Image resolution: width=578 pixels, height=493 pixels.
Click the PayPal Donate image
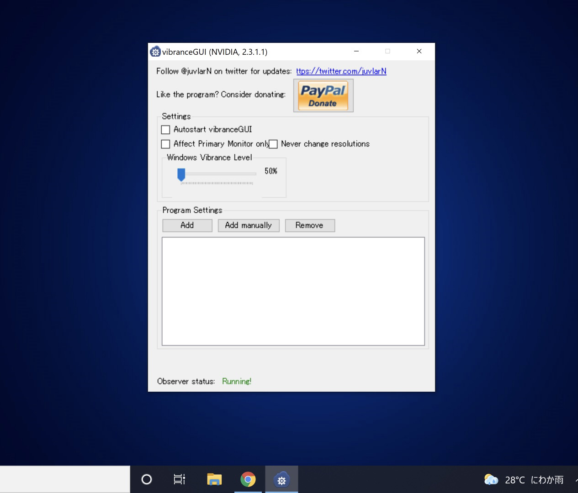click(x=323, y=95)
